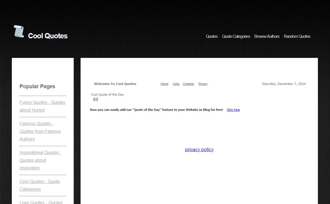
Task: Select Random Quotes from the top menu
Action: pos(297,36)
